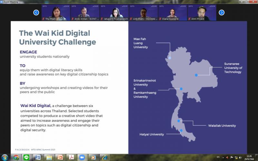
Task: Open Windows Explorer folder from taskbar
Action: (49, 157)
